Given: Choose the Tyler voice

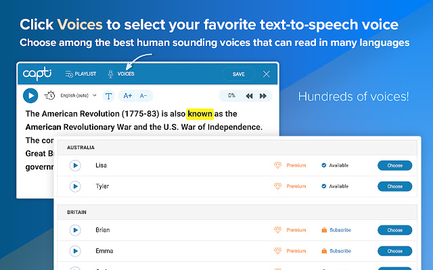Looking at the screenshot, I should tap(394, 186).
